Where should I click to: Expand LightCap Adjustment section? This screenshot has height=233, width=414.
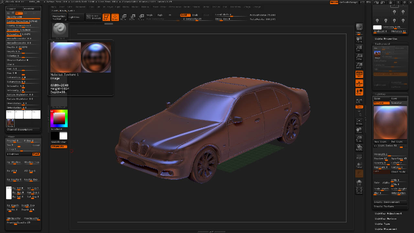point(388,213)
